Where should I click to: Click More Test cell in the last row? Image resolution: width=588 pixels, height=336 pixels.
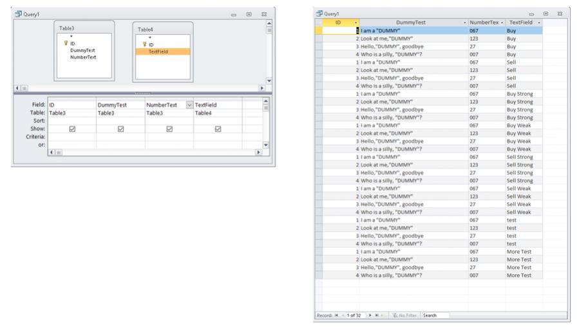(524, 275)
